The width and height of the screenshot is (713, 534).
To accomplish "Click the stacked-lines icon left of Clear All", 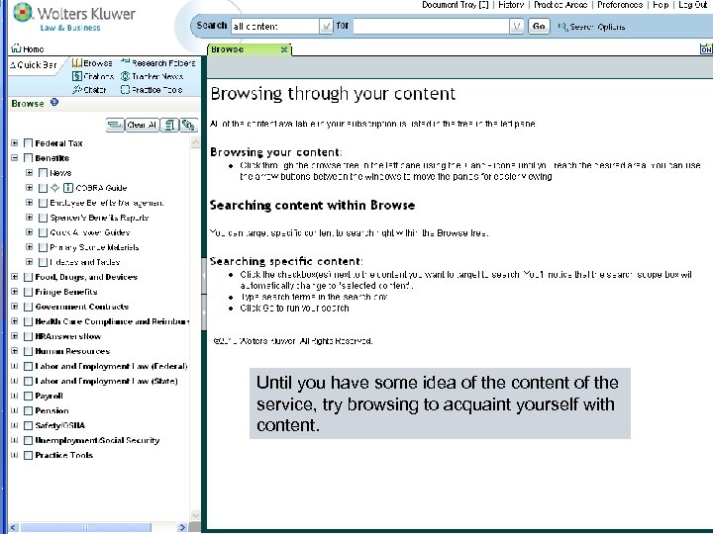I will tap(115, 125).
